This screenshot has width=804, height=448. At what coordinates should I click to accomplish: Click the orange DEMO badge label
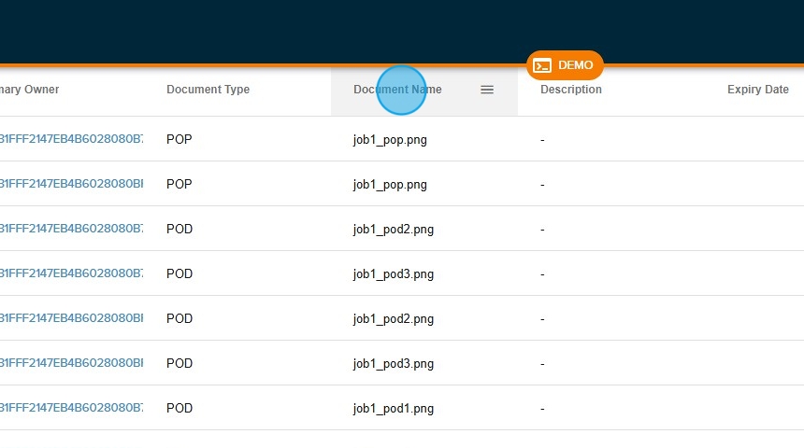[x=575, y=65]
